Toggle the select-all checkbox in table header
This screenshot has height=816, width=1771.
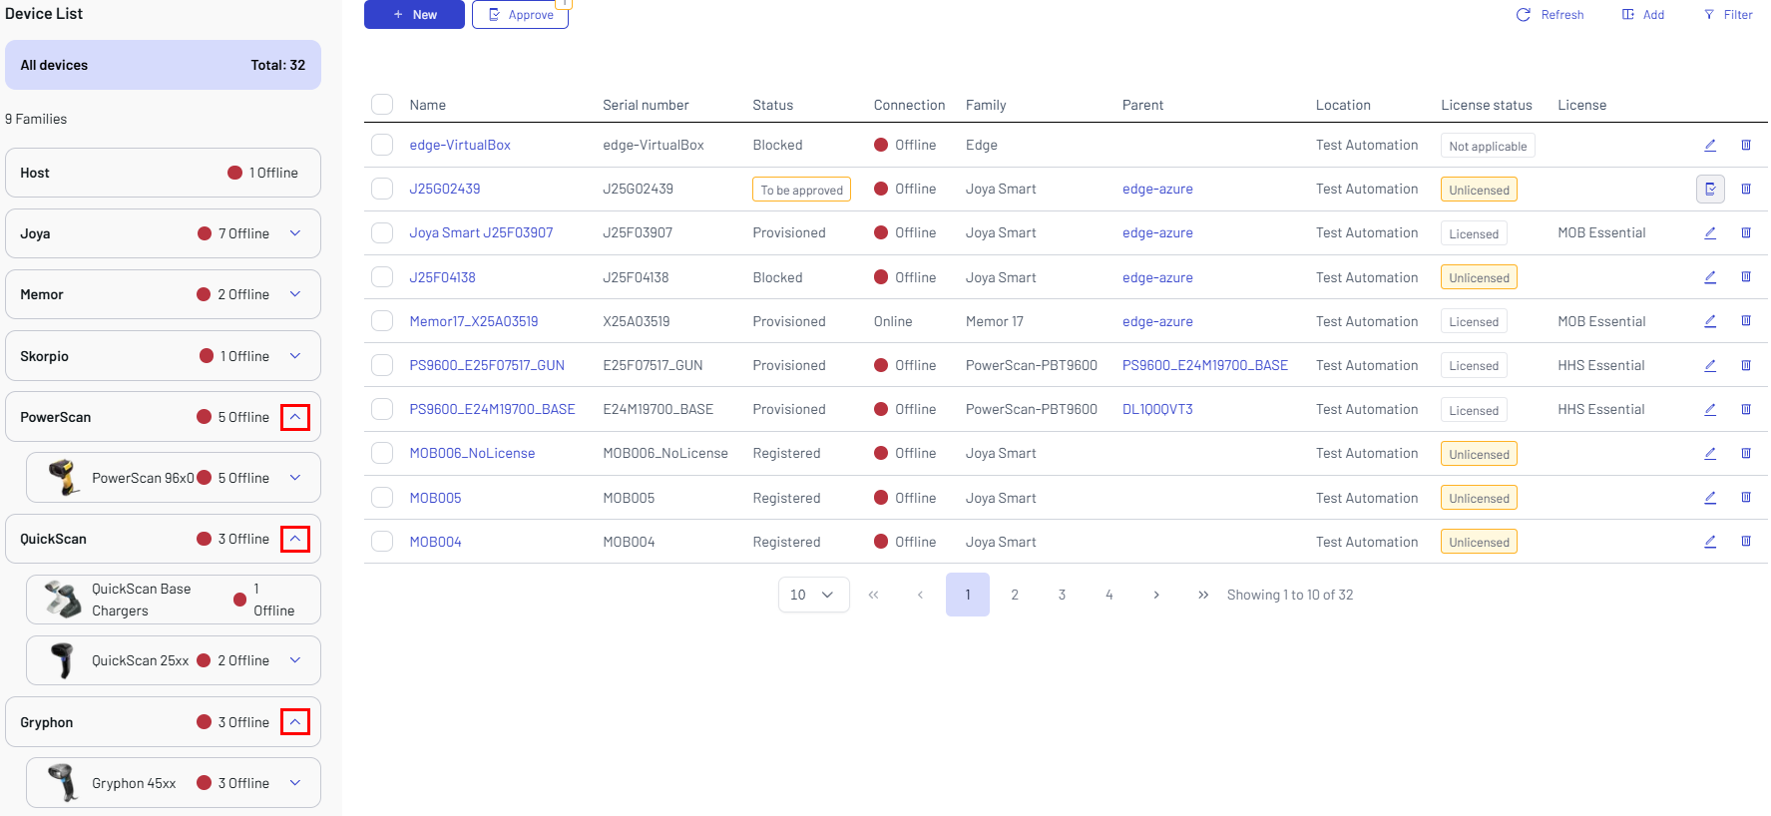(x=382, y=105)
